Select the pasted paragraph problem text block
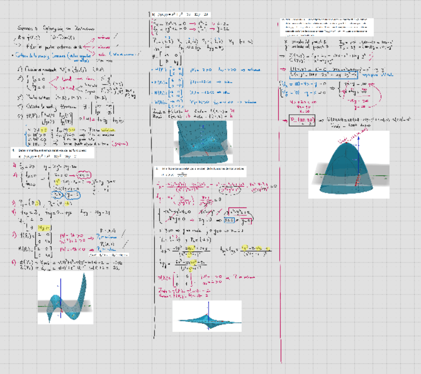Image resolution: width=421 pixels, height=374 pixels. pyautogui.click(x=327, y=27)
